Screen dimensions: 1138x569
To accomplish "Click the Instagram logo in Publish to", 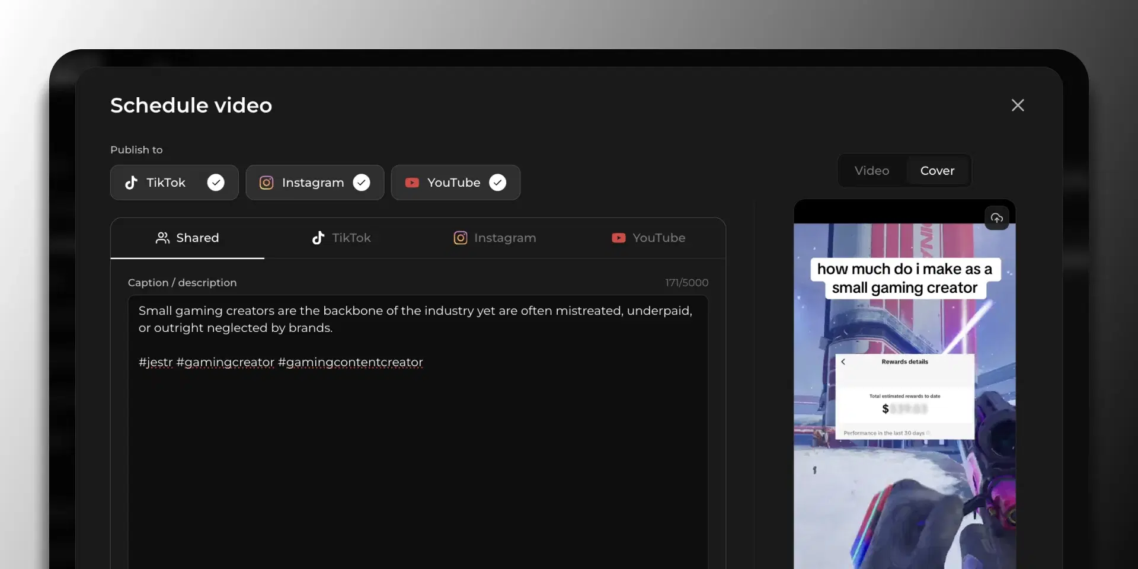I will click(267, 183).
